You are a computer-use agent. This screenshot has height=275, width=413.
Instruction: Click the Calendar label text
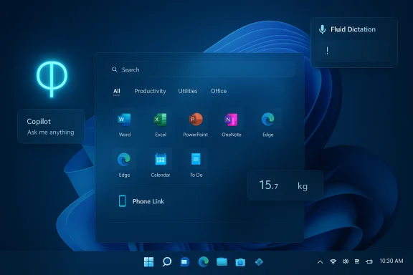tap(161, 175)
